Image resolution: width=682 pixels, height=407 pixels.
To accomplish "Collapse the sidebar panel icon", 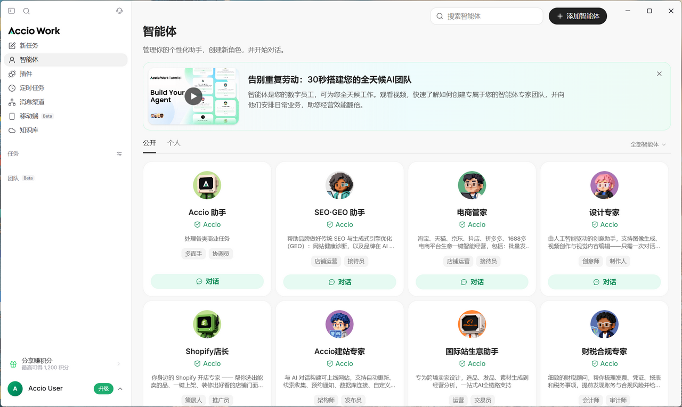I will point(11,11).
